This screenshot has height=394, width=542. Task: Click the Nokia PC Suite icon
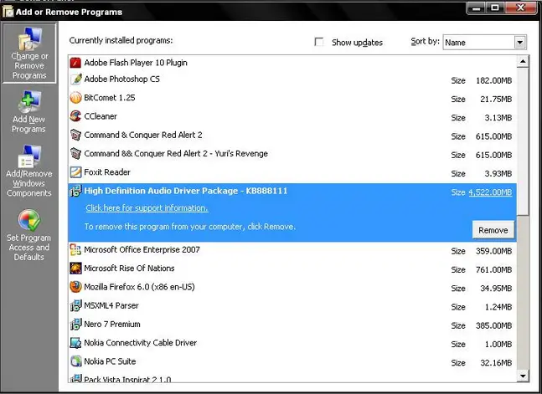pyautogui.click(x=75, y=361)
